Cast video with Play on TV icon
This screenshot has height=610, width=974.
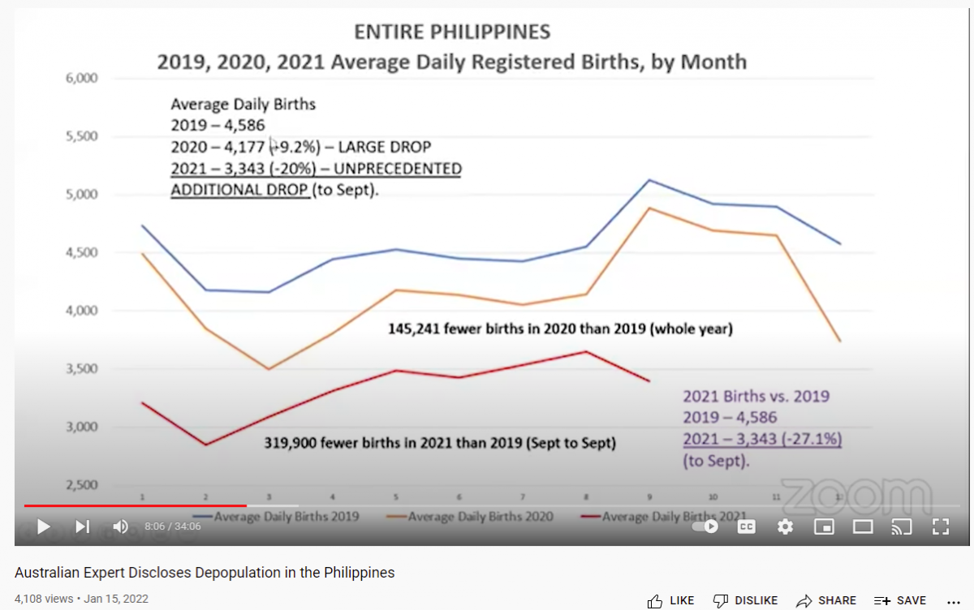coord(901,526)
